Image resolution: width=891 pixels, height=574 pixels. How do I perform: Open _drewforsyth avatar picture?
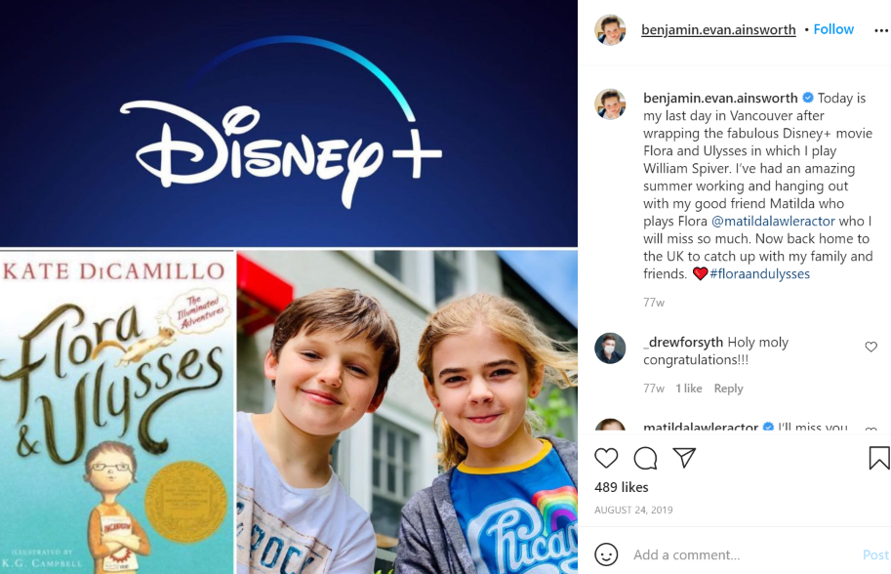(610, 348)
